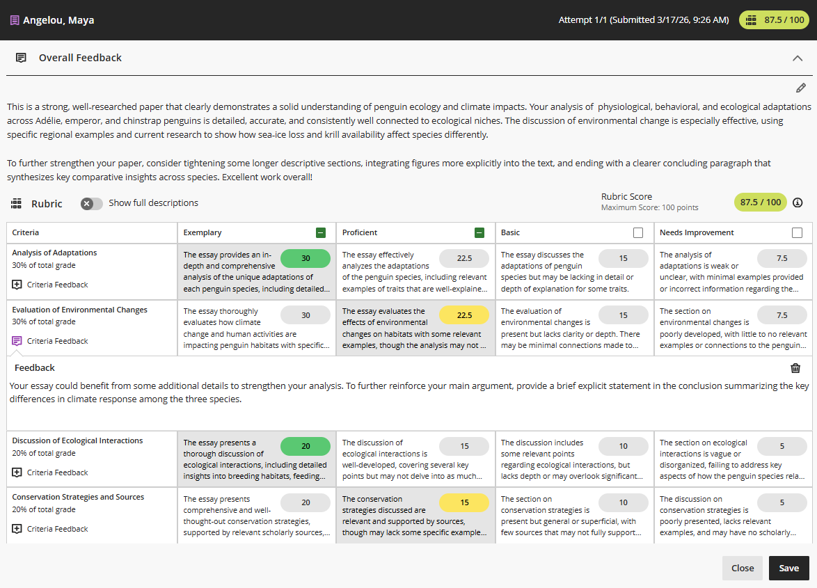Select 5 Needs Improvement for Ecological Interactions
The width and height of the screenshot is (817, 588).
pyautogui.click(x=782, y=446)
